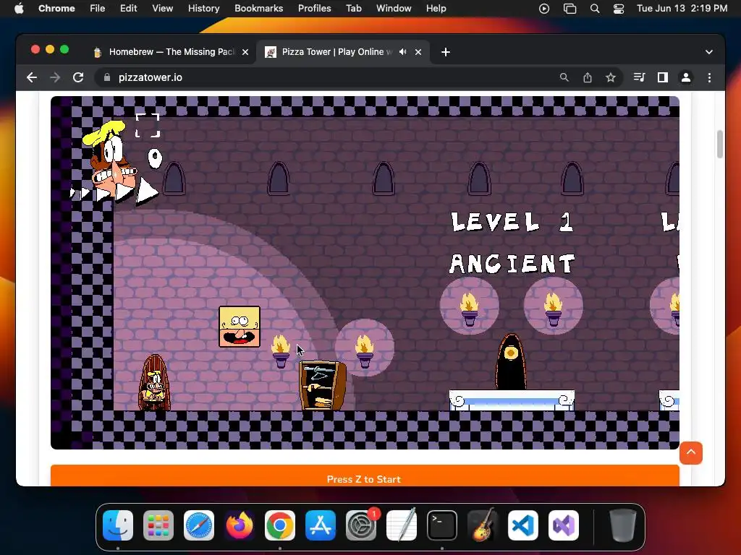Click the yellow face block in game
The width and height of the screenshot is (741, 555).
pyautogui.click(x=240, y=327)
